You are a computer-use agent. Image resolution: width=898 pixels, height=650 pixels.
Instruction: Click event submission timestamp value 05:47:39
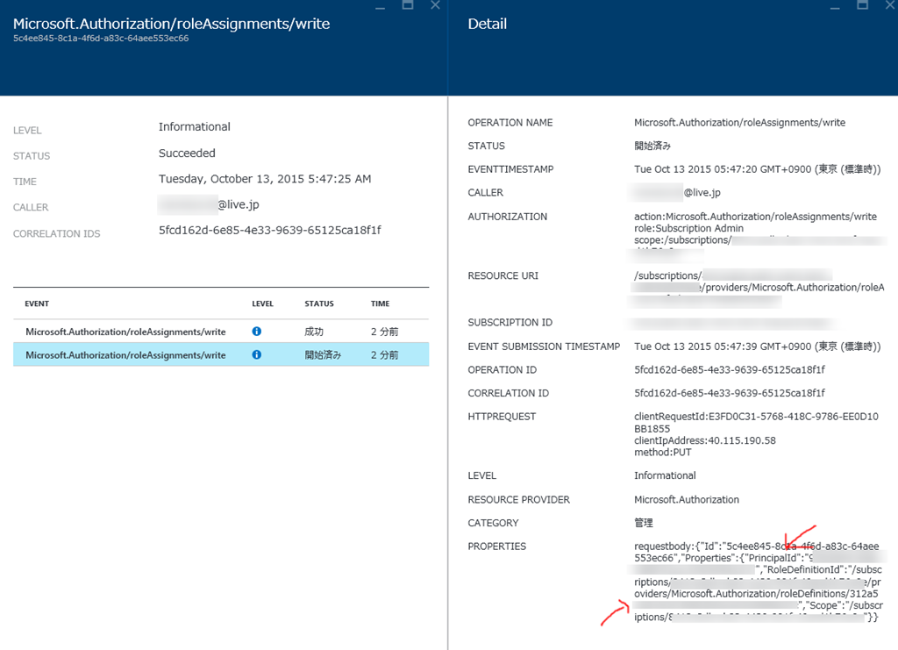757,346
